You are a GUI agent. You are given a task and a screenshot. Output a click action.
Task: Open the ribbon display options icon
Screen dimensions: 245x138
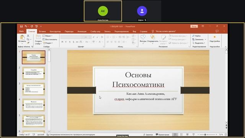pos(203,26)
